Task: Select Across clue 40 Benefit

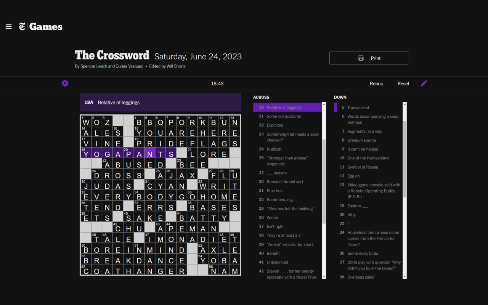Action: [287, 253]
